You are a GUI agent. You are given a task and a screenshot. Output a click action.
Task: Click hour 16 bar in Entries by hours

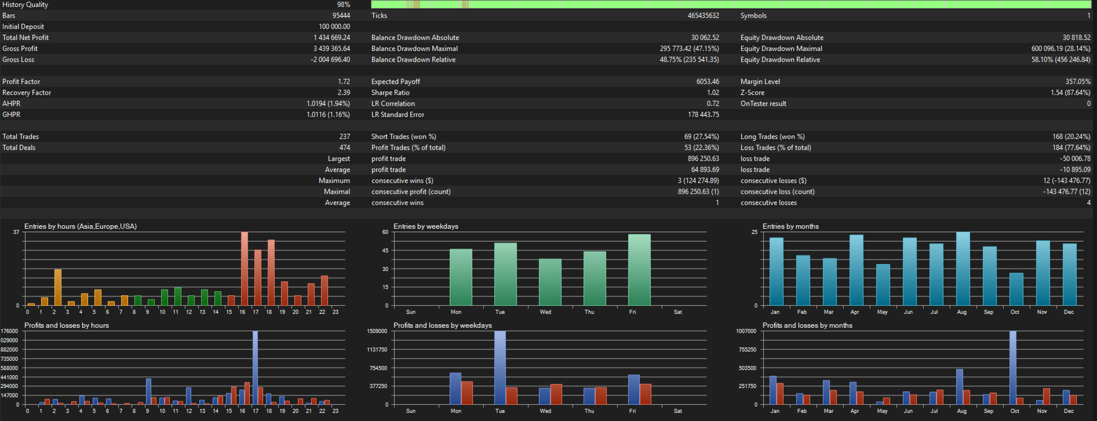(x=244, y=268)
